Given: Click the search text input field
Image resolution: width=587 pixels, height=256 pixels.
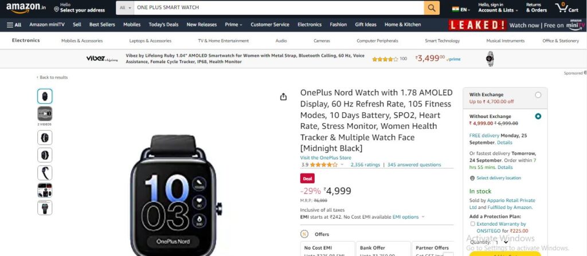Looking at the screenshot, I should coord(279,7).
